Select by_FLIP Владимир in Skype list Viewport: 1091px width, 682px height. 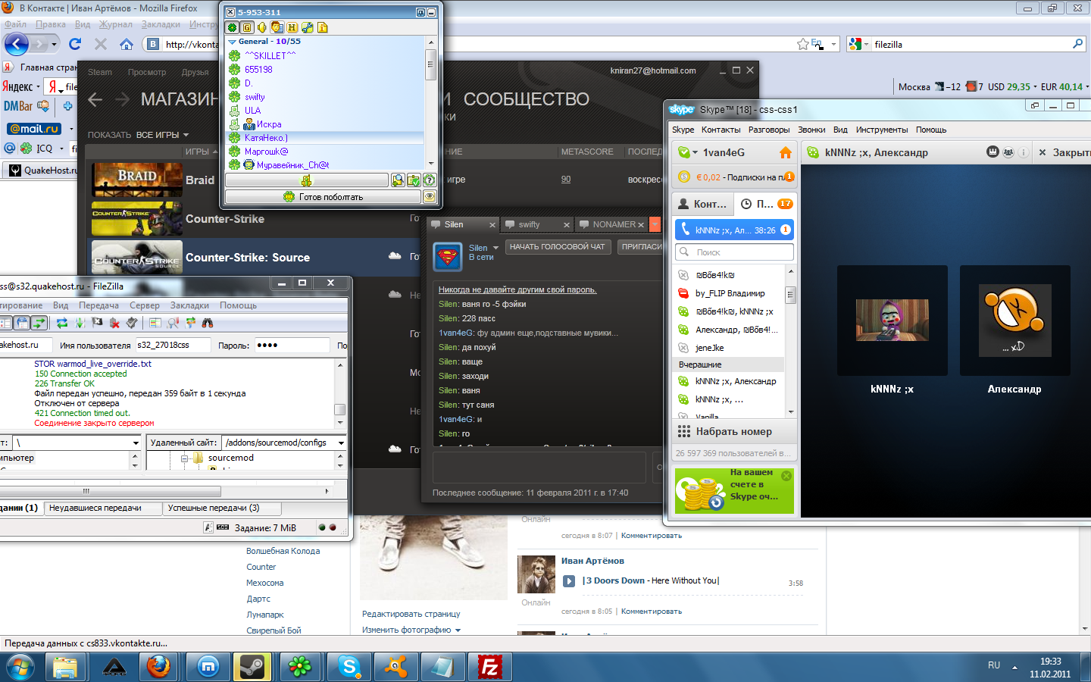(729, 293)
